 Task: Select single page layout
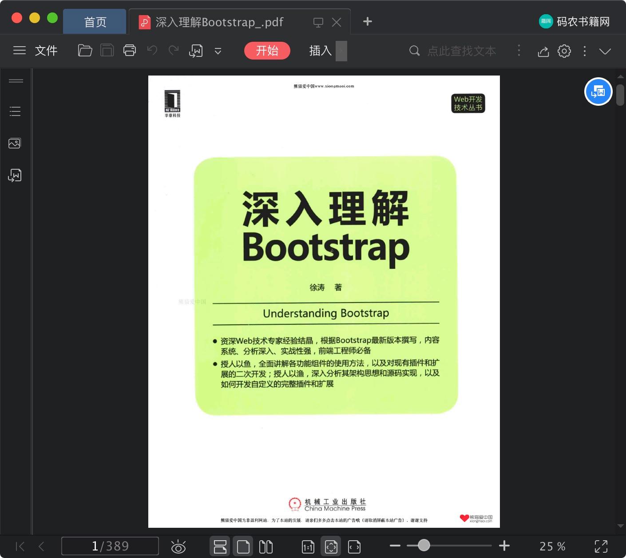coord(243,546)
